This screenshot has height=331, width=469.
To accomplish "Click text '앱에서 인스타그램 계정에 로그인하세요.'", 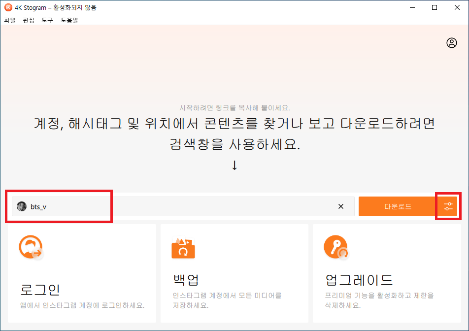I will pyautogui.click(x=82, y=305).
